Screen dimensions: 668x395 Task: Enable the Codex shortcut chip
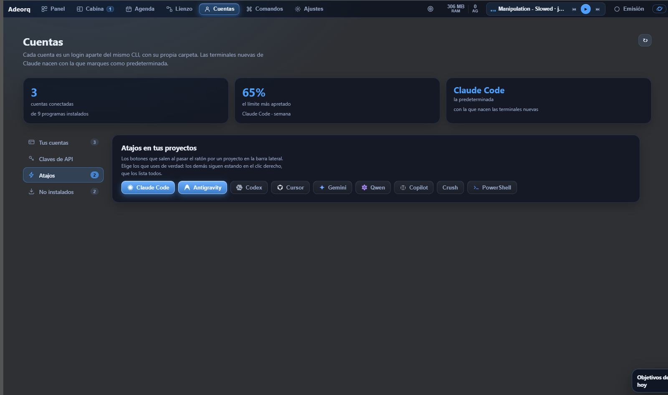coord(249,188)
